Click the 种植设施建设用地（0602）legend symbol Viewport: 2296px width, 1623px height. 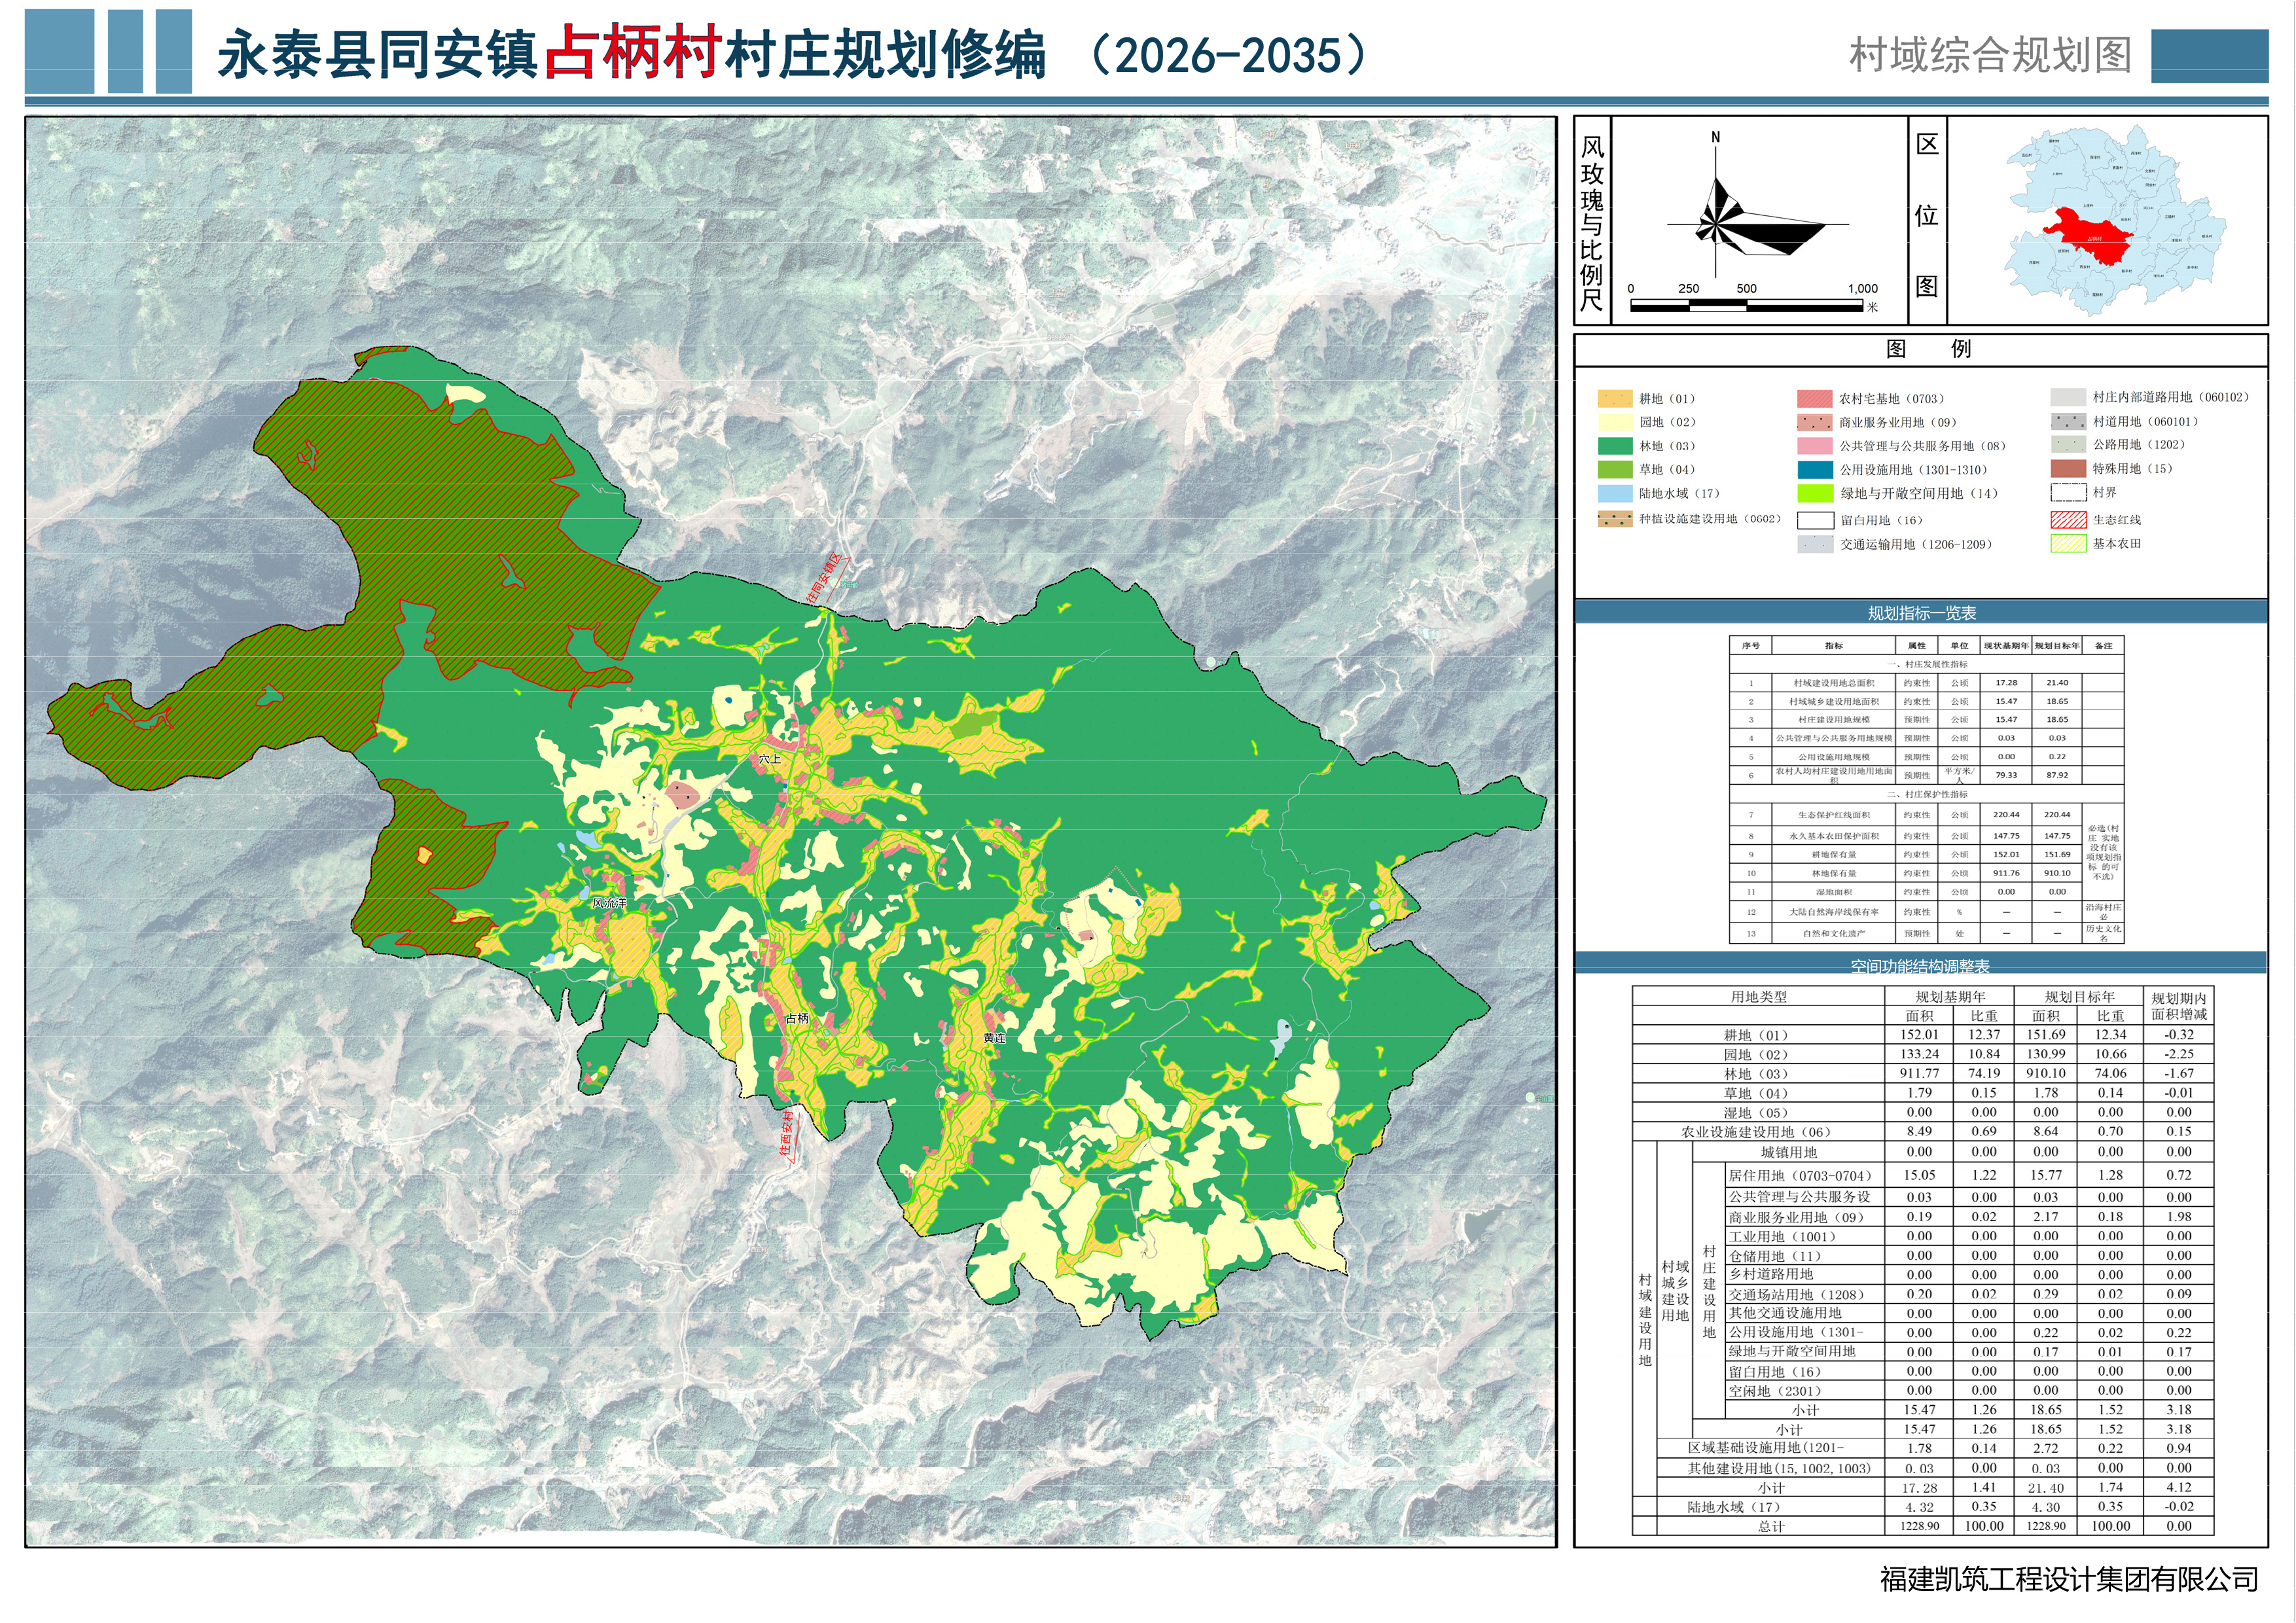point(1615,519)
